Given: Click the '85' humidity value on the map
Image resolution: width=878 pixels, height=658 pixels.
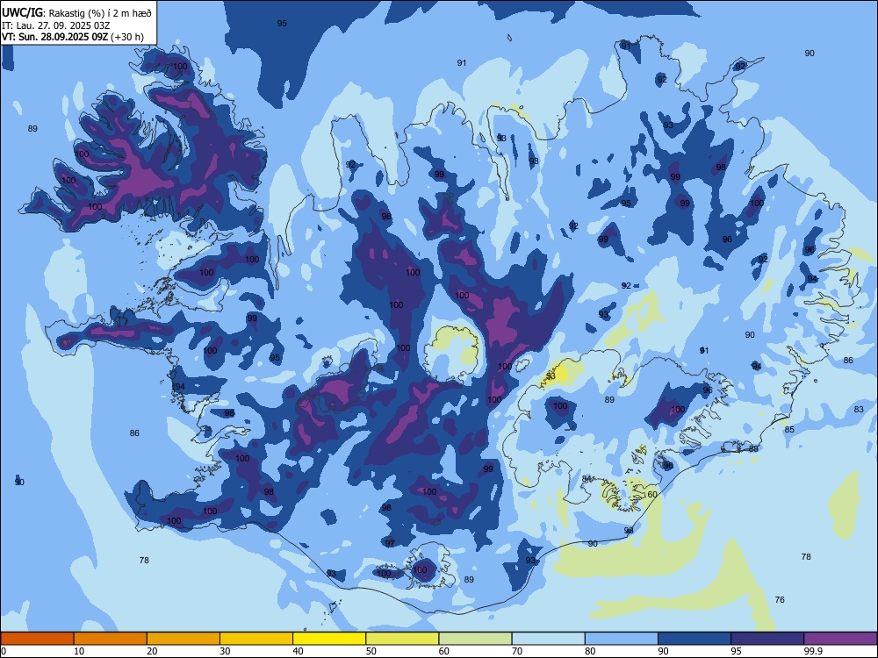Looking at the screenshot, I should (x=789, y=429).
